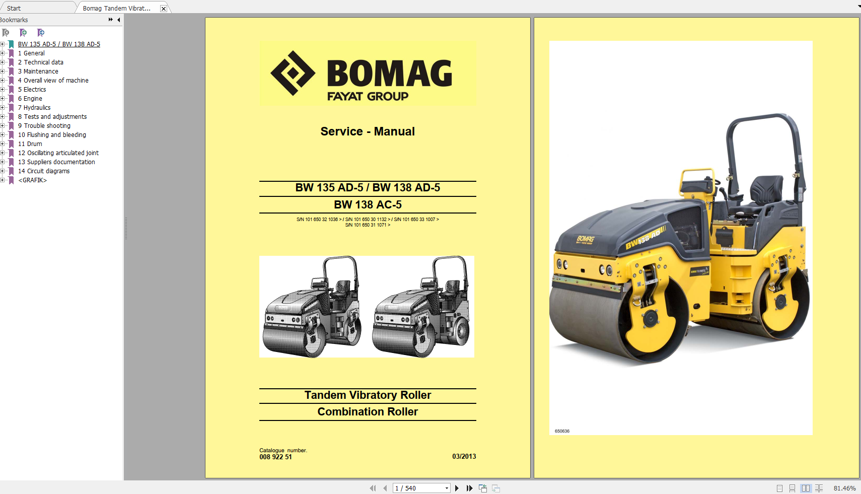Click the teal bookmark icon for BW 135 AD-5
The height and width of the screenshot is (494, 861).
coord(11,44)
